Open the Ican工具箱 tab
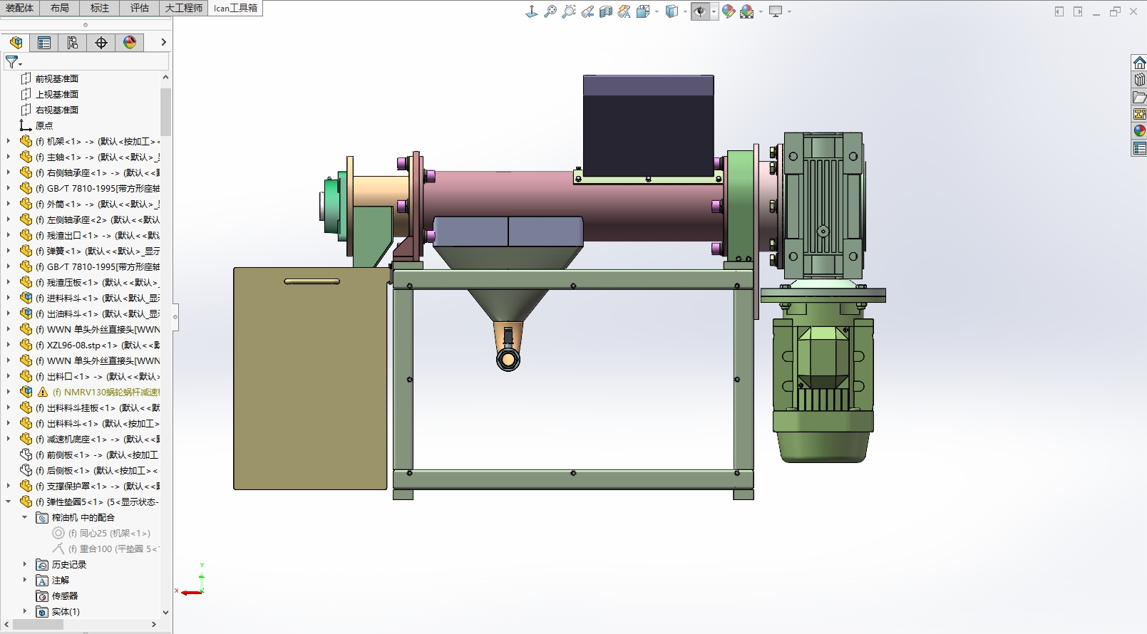Image resolution: width=1147 pixels, height=634 pixels. pyautogui.click(x=235, y=8)
